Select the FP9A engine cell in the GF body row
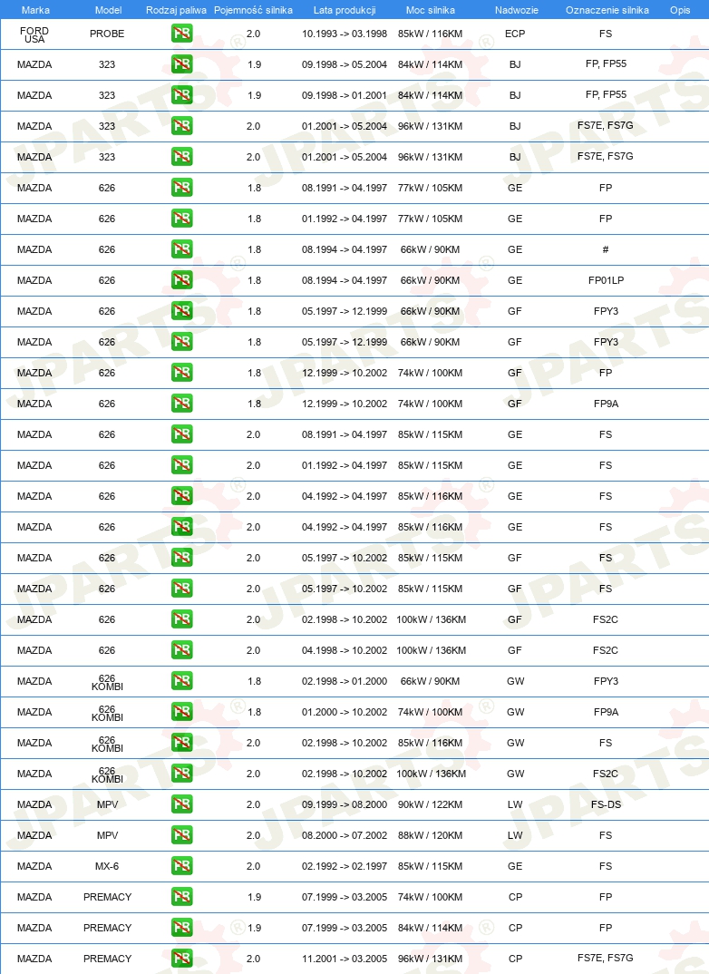The image size is (709, 974). coord(606,404)
